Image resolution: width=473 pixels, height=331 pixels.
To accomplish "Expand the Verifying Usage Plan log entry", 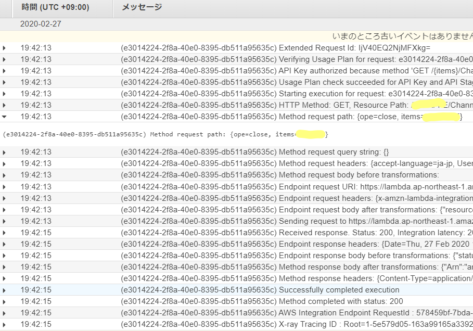I will click(x=4, y=59).
